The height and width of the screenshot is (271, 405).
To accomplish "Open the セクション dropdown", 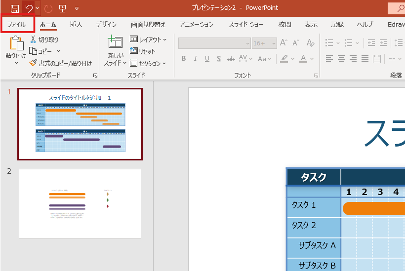I will click(148, 63).
